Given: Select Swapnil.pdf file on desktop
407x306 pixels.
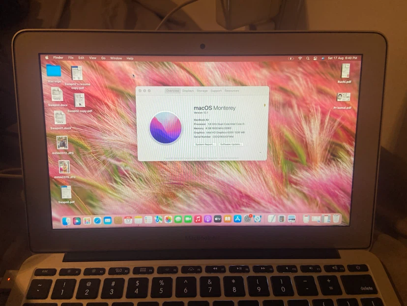Looking at the screenshot, I should pyautogui.click(x=66, y=194).
